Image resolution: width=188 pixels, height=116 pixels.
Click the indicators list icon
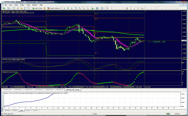pos(92,8)
